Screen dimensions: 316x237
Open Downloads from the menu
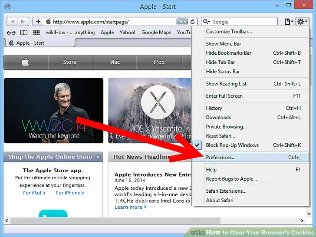[x=250, y=118]
